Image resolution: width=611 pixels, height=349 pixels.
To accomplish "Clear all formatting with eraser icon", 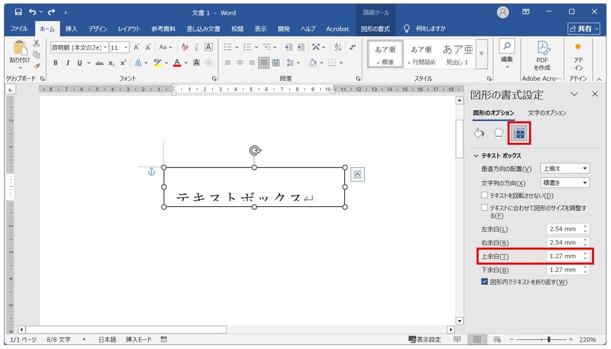I will (185, 47).
